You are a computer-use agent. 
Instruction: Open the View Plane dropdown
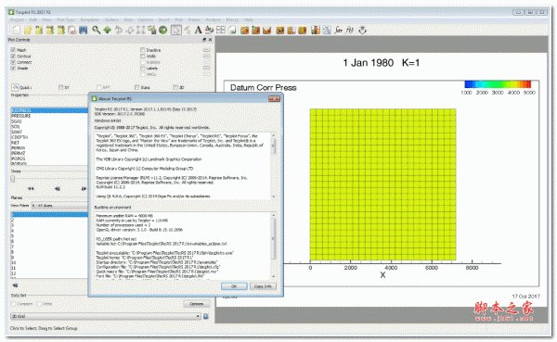click(x=59, y=206)
